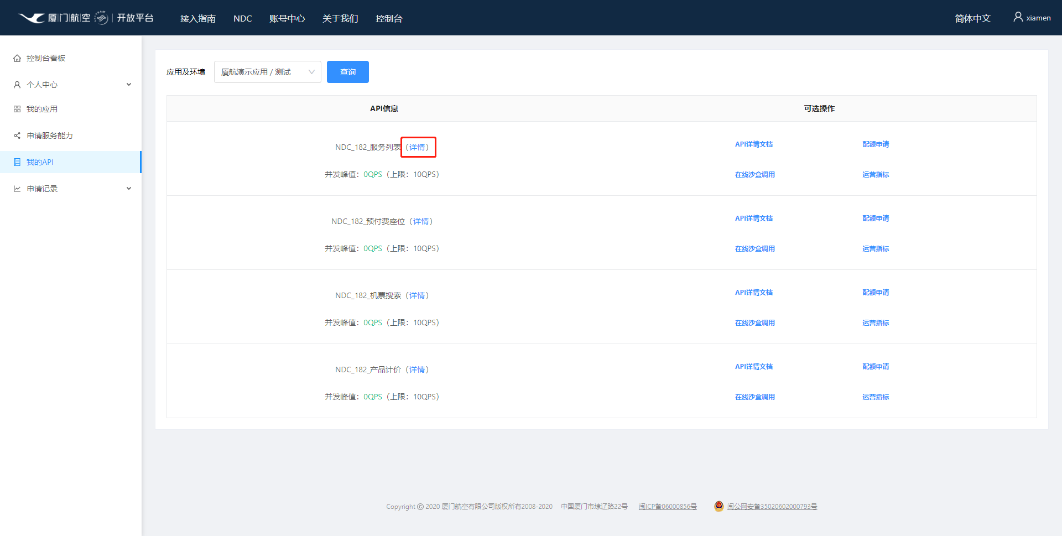Click the NDC_182_服务列表 API name

[368, 147]
